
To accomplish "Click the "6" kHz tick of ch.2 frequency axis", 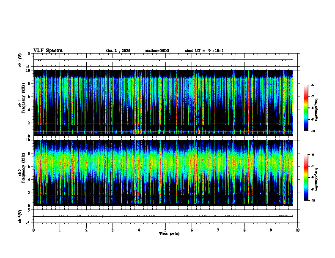I will pos(30,167).
